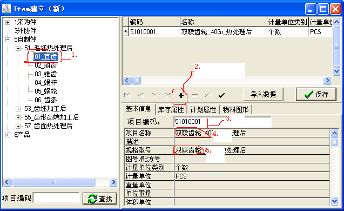Collapse the 5自制件 tree node

coord(8,40)
